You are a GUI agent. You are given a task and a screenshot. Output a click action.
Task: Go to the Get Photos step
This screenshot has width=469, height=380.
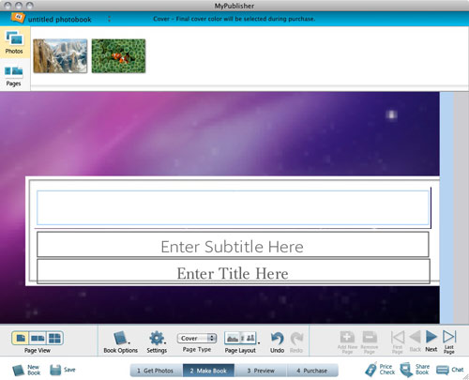157,371
